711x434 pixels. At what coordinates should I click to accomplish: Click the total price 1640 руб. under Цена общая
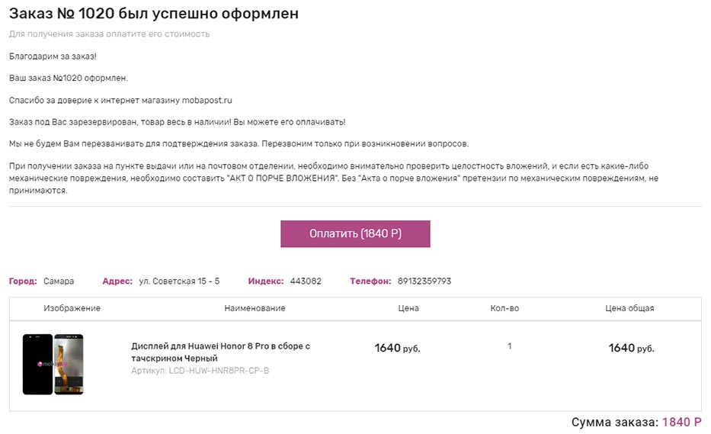coord(631,349)
